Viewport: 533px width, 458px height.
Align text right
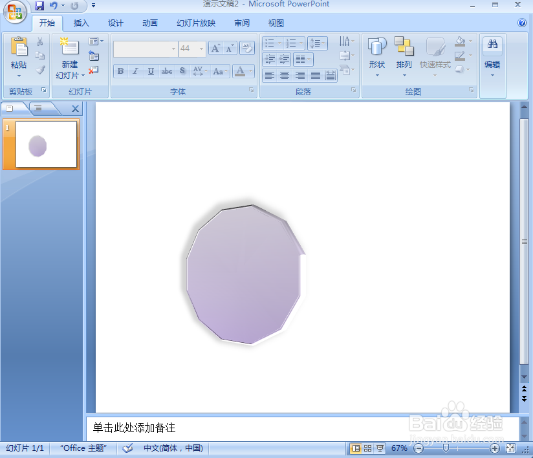[300, 76]
